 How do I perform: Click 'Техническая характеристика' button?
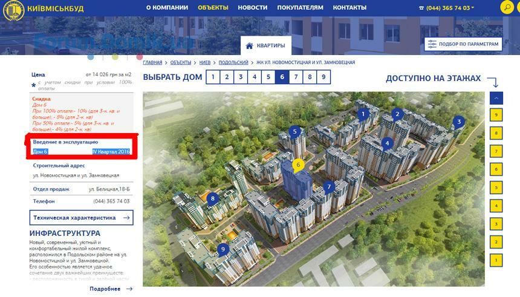pyautogui.click(x=81, y=218)
